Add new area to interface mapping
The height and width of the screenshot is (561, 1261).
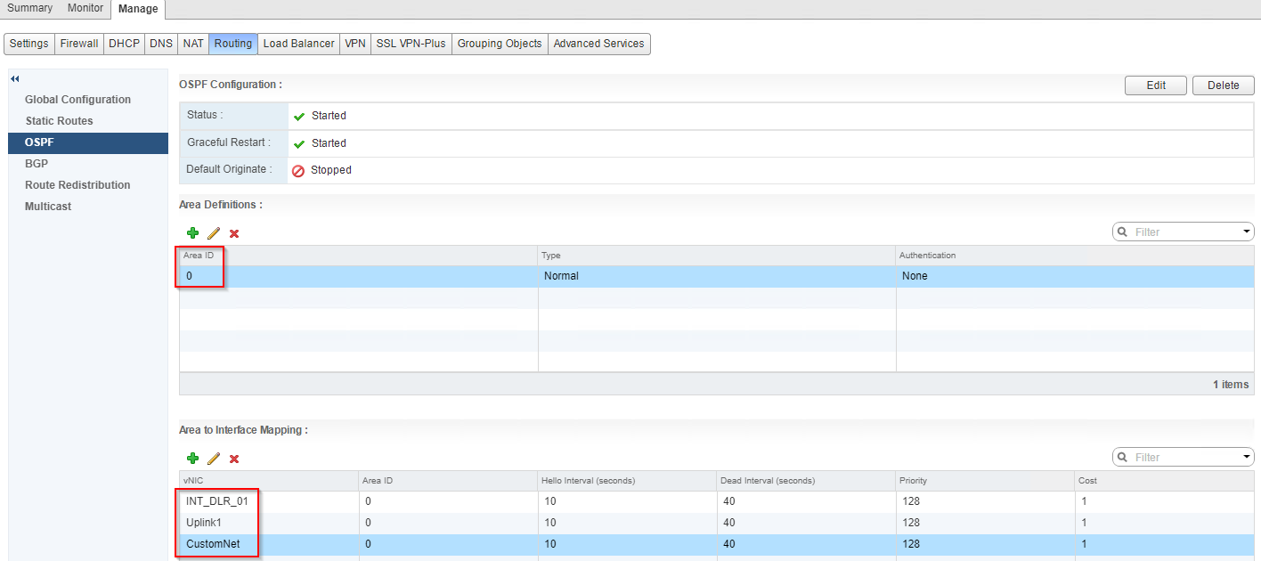point(192,459)
